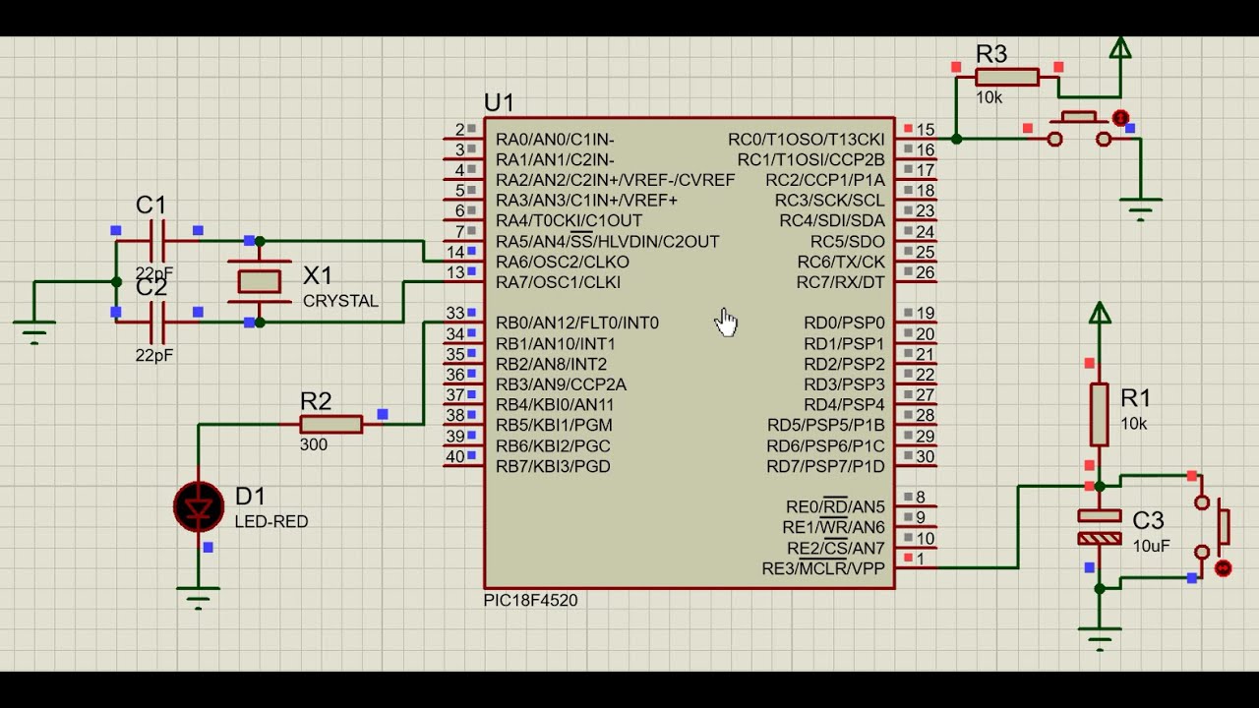The height and width of the screenshot is (708, 1259).
Task: Click the RC6/TX/CK pin label
Action: (x=841, y=262)
